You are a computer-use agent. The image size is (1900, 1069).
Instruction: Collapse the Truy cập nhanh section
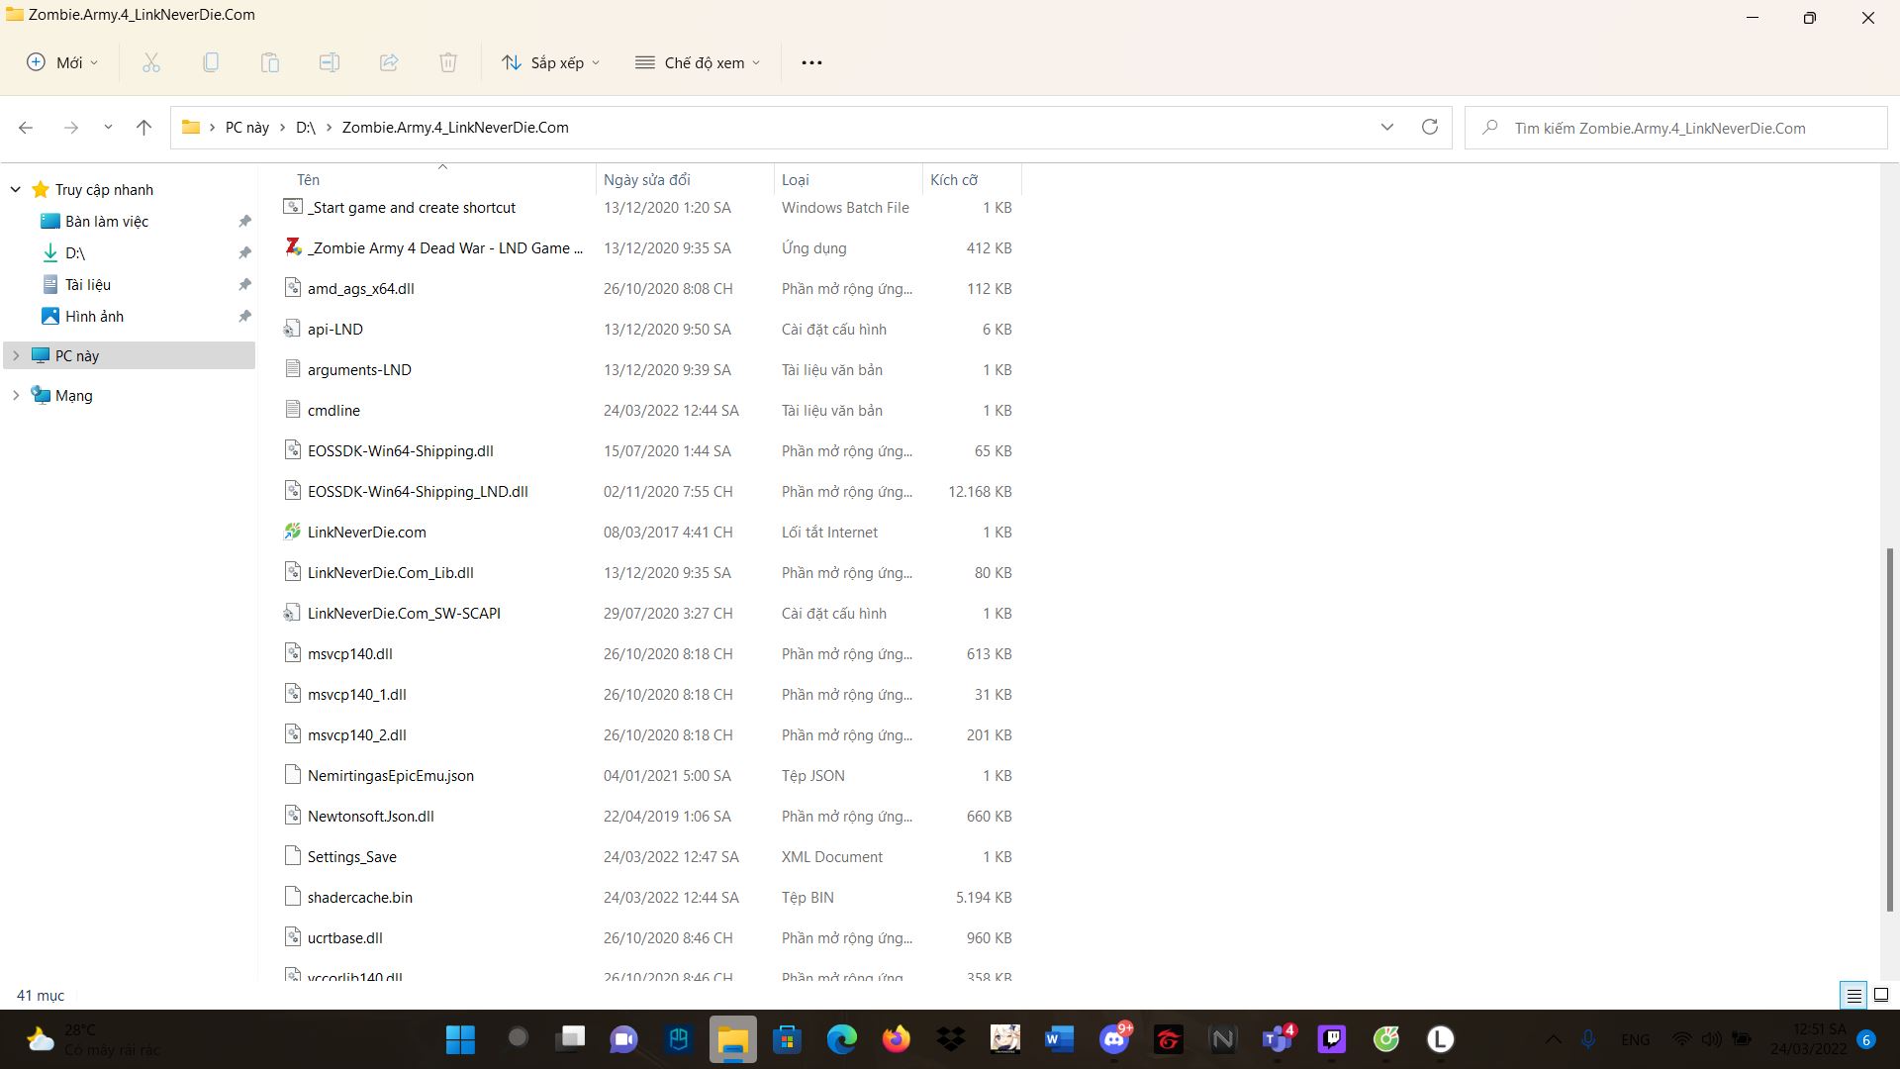click(16, 189)
